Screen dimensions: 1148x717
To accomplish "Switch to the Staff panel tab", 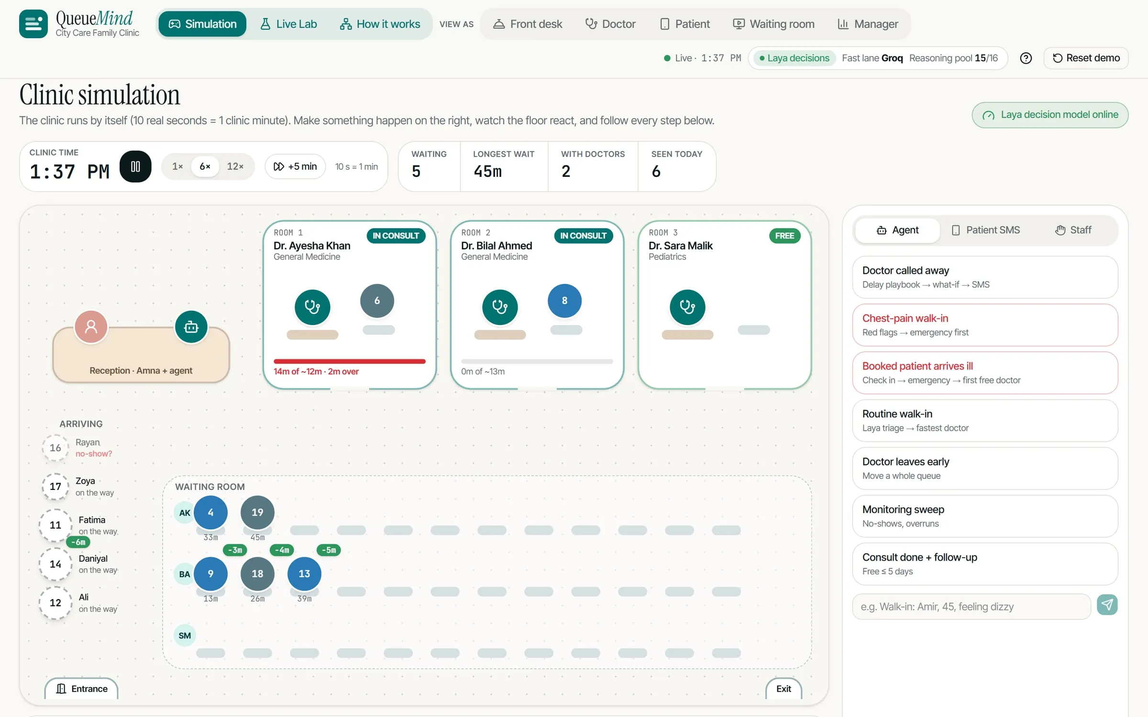I will 1073,230.
